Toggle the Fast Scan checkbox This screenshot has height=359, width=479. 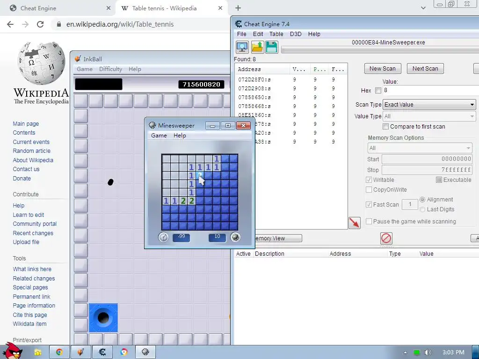click(x=369, y=204)
